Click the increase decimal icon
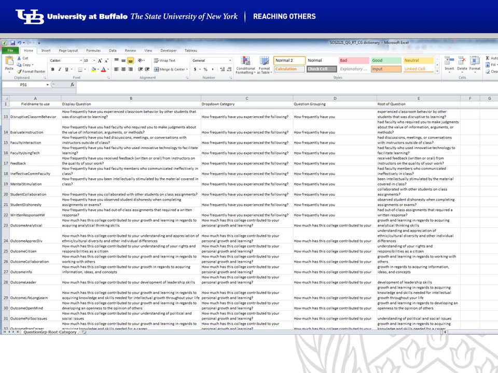Image resolution: width=498 pixels, height=373 pixels. click(222, 69)
